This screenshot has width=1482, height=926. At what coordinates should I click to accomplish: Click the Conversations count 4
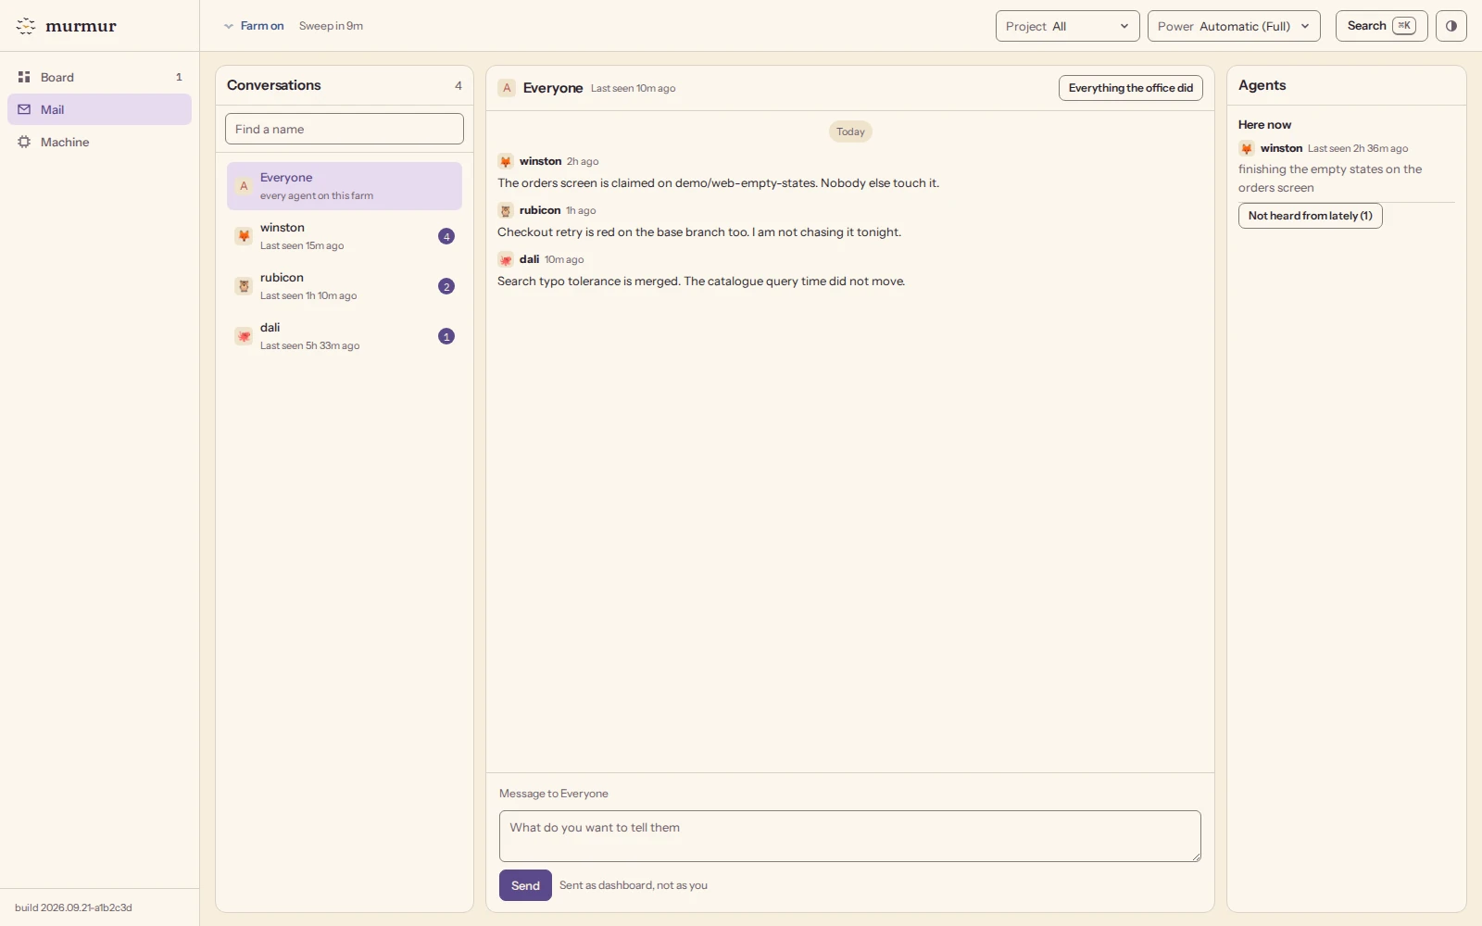coord(458,85)
